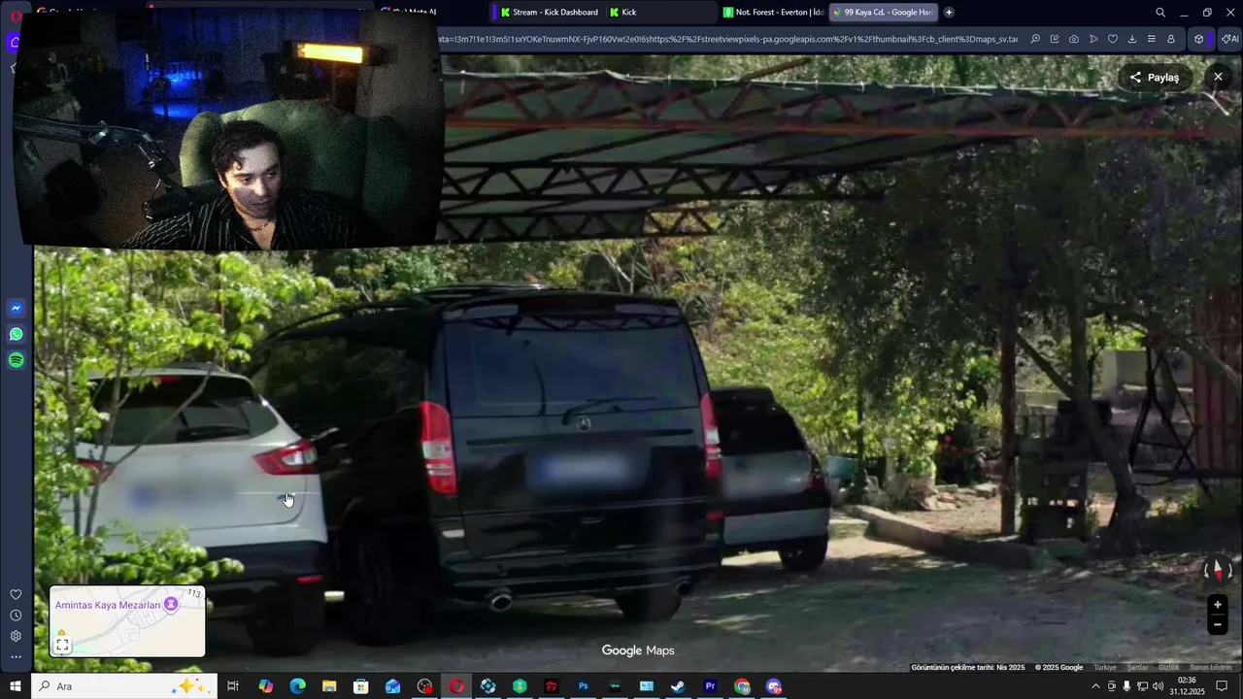Click the edit page icon in address bar

1055,39
